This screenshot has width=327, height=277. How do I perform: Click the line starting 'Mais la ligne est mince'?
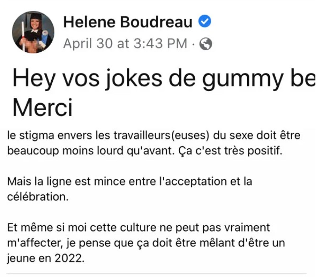(130, 181)
